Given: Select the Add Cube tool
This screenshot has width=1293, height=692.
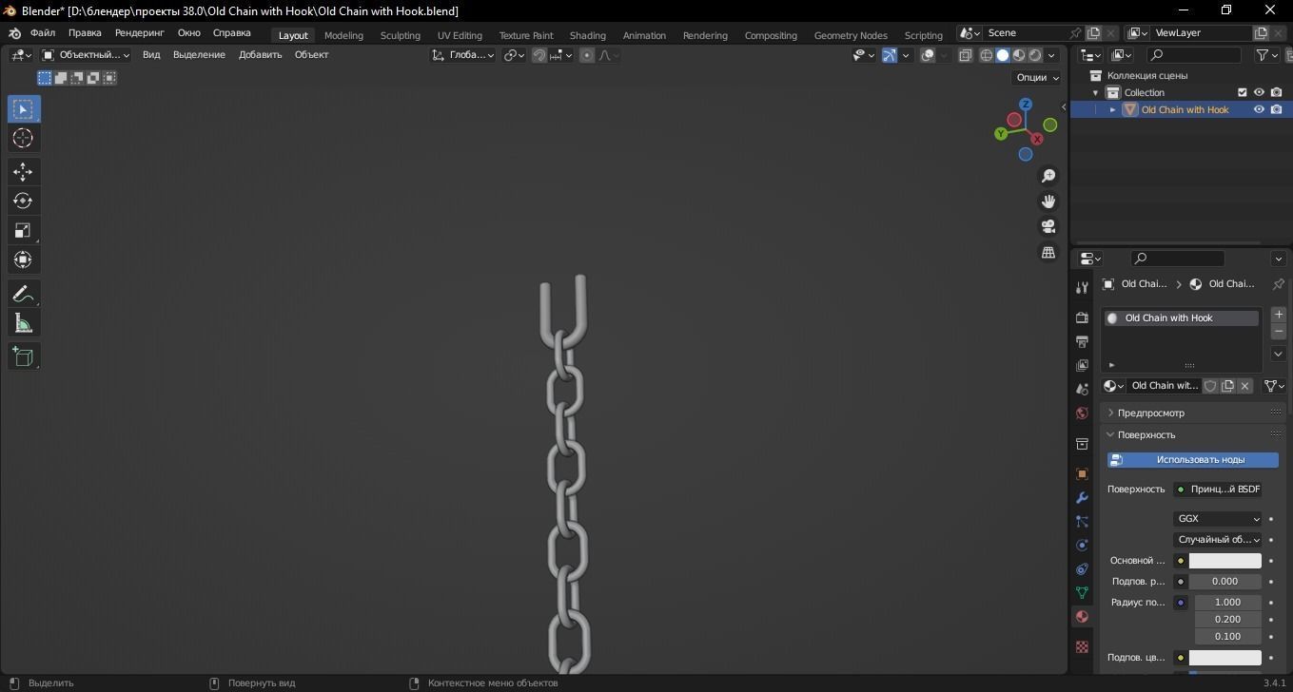Looking at the screenshot, I should [x=23, y=357].
